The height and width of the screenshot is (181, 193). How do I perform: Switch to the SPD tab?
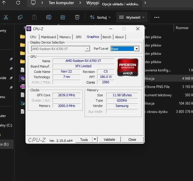[79, 37]
